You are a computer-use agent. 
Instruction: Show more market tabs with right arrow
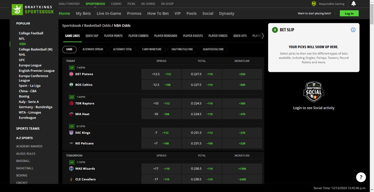(263, 36)
